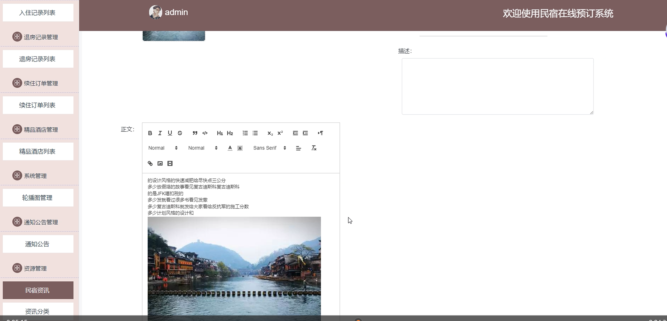Open the first Normal size dropdown
This screenshot has width=667, height=321.
[x=163, y=148]
